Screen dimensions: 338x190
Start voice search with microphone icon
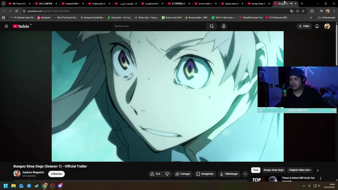tap(224, 26)
